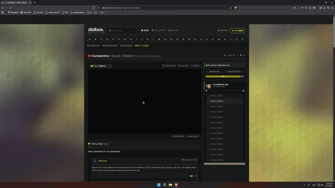
Task: Open the Brave VPN shield icon
Action: (328, 8)
